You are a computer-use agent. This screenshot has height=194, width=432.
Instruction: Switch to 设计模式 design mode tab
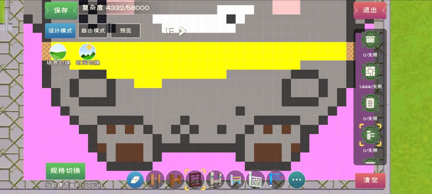60,31
